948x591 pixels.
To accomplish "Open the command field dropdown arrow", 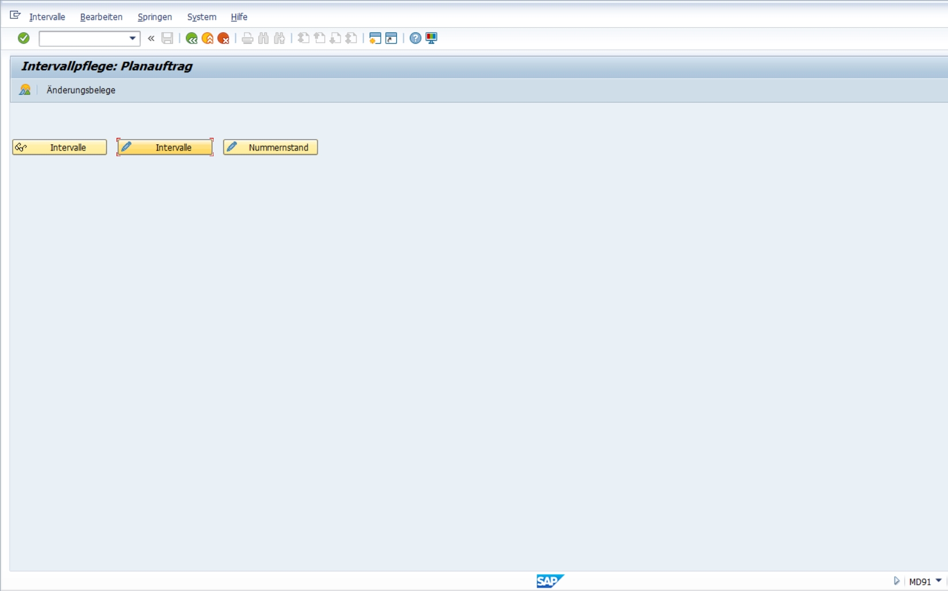I will (133, 38).
